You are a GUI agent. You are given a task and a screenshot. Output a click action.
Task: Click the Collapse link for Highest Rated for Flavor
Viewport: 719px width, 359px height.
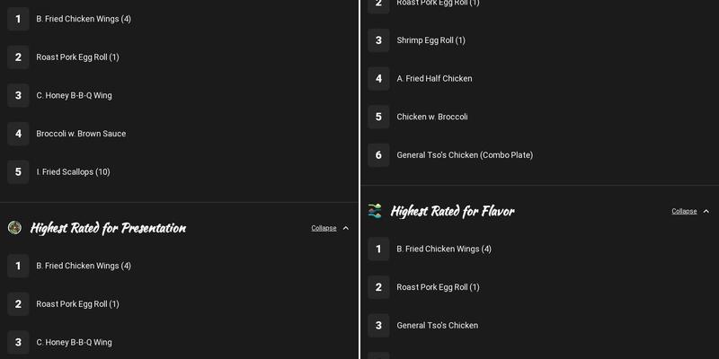click(x=684, y=211)
